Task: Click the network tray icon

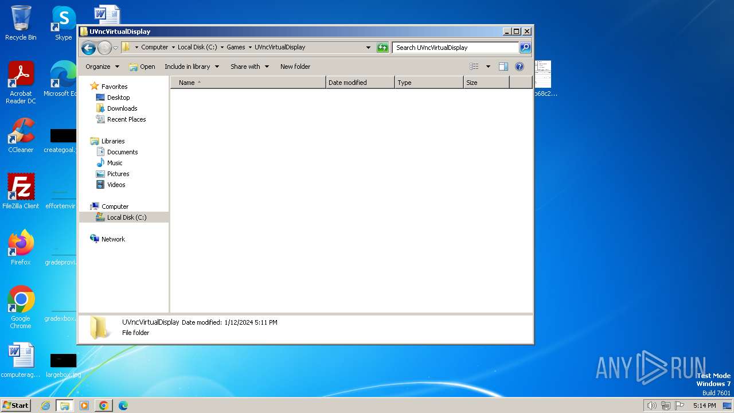Action: pos(666,406)
